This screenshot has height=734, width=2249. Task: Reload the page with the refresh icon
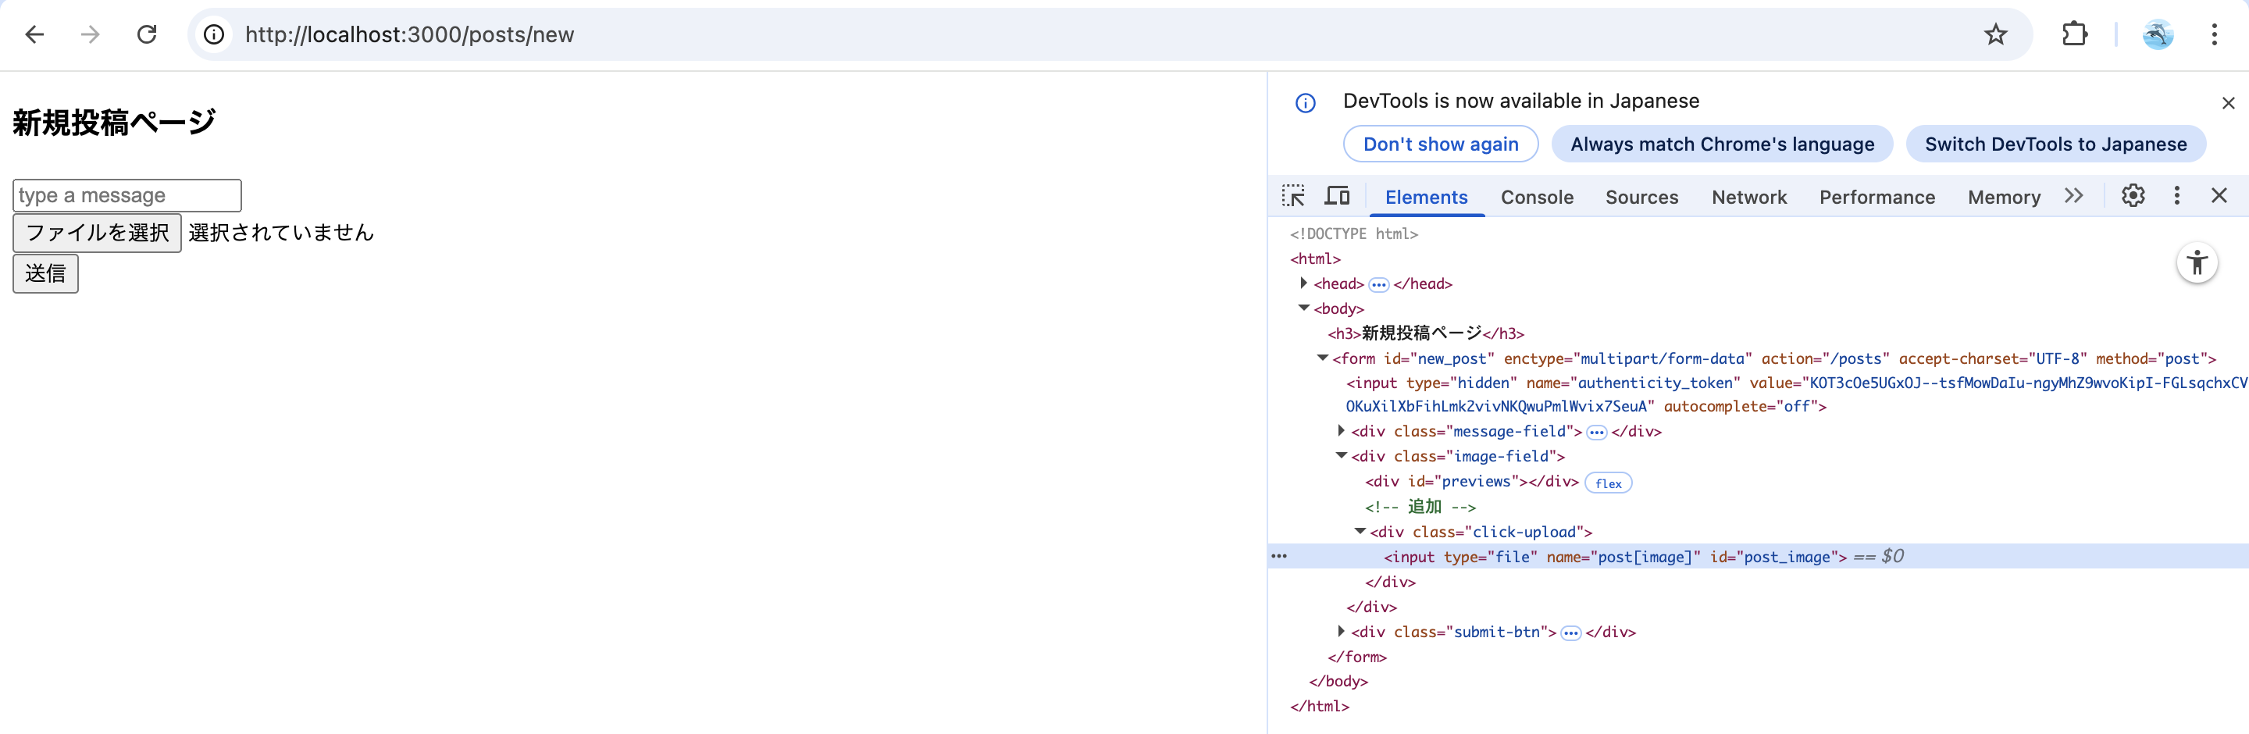tap(147, 35)
